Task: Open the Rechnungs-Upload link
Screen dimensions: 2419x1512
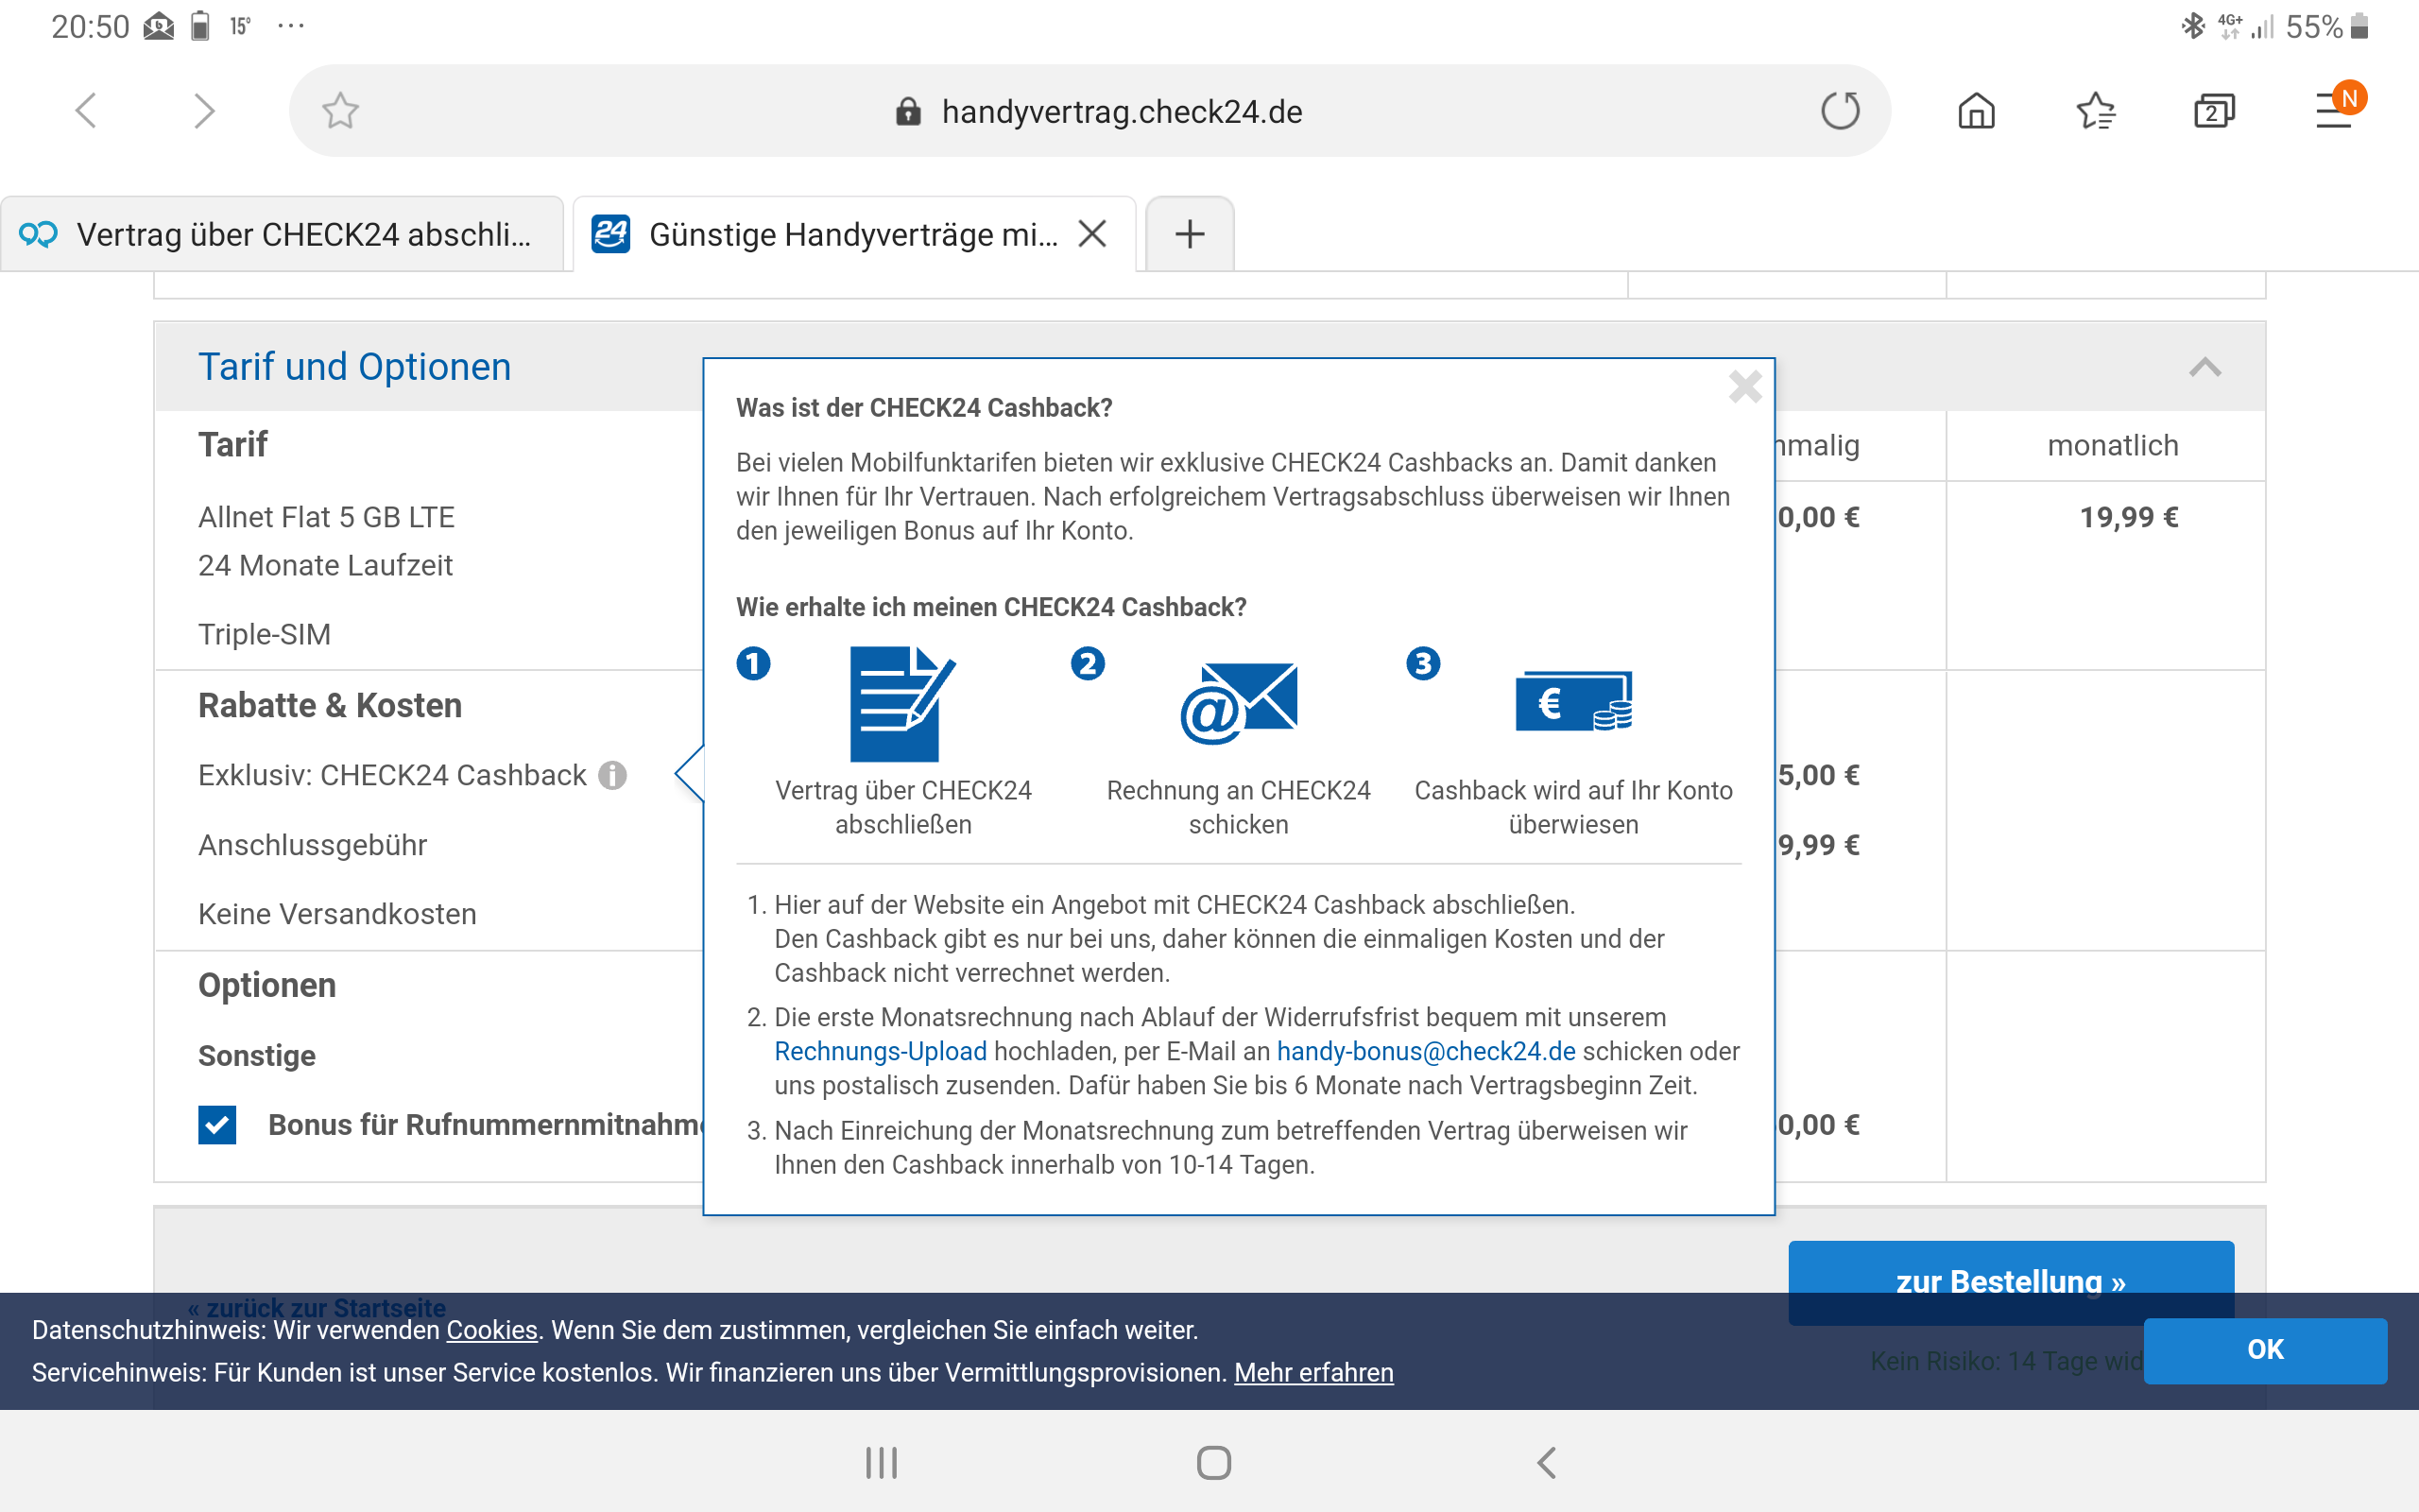Action: 880,1051
